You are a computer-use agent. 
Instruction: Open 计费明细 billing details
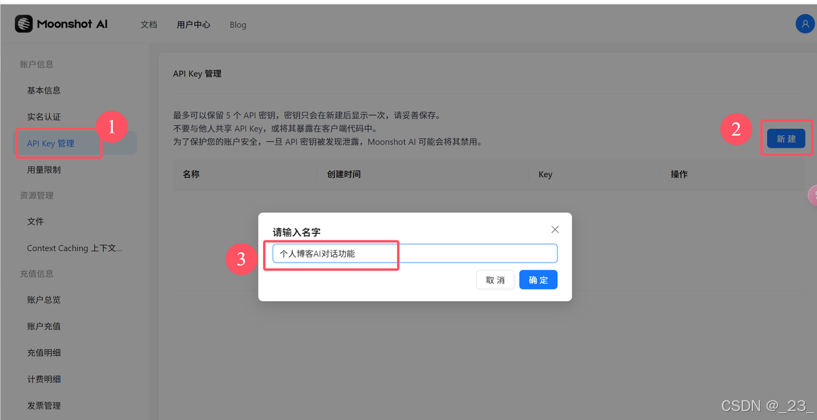44,379
